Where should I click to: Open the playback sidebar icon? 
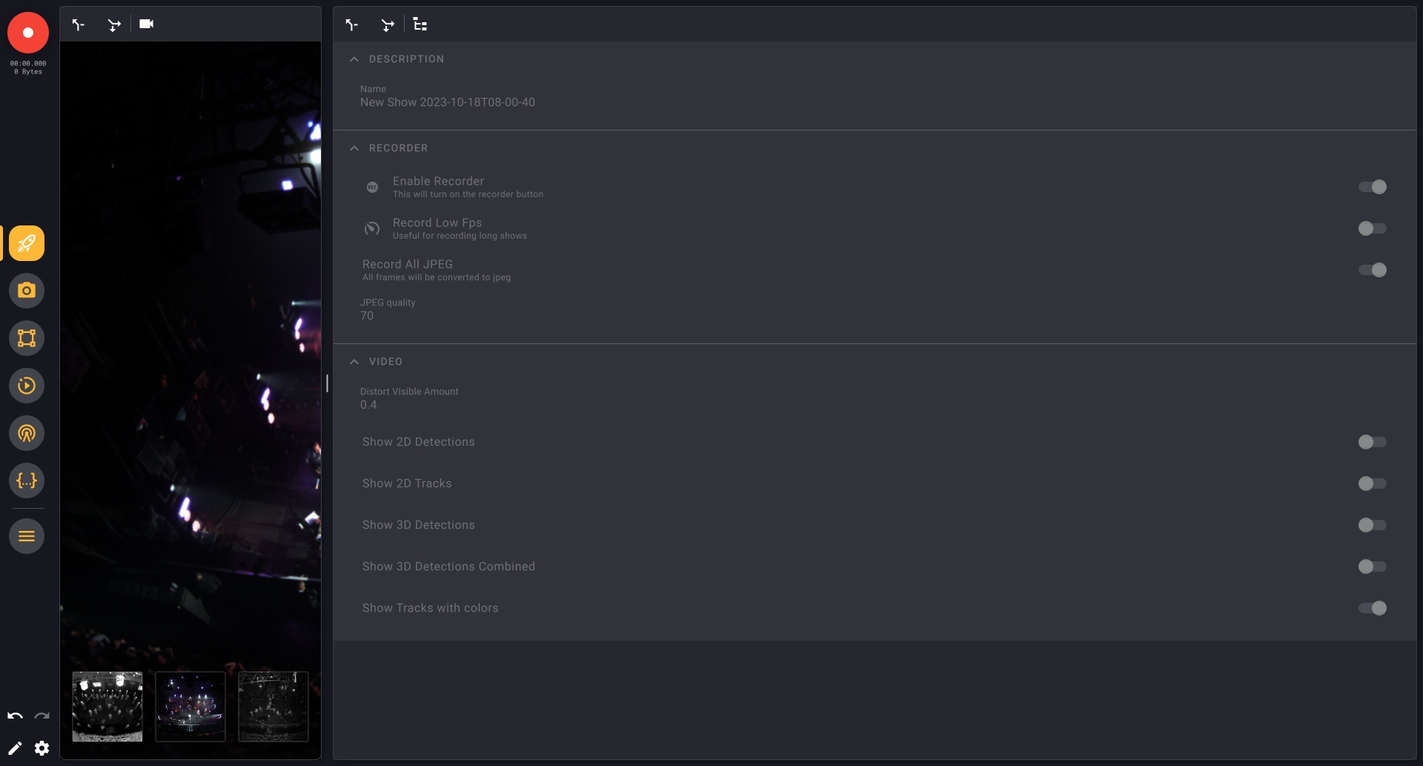tap(27, 386)
